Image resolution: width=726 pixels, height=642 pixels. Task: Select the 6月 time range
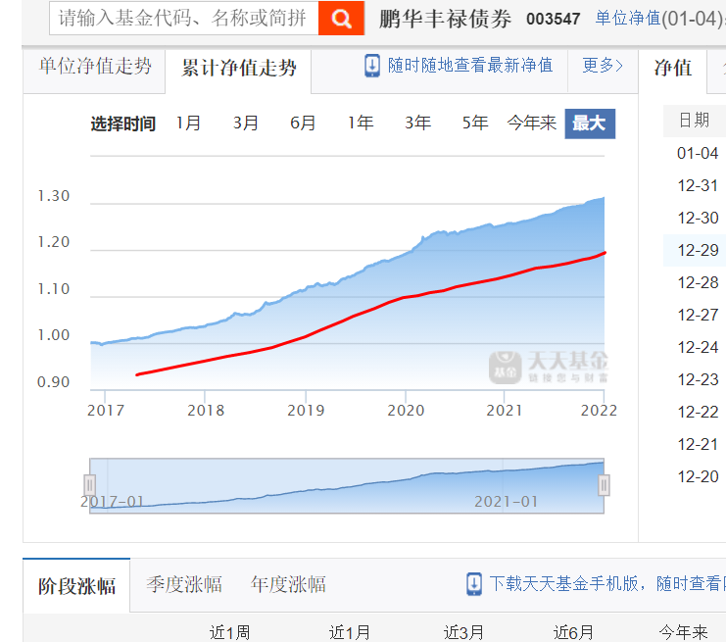304,123
